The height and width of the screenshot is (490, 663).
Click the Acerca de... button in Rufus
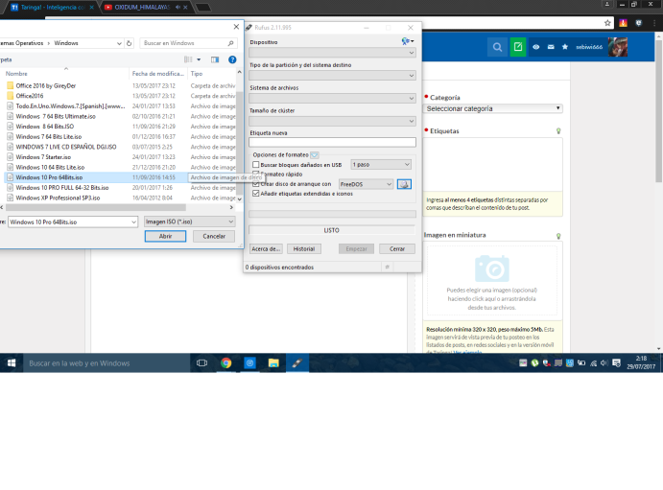[x=266, y=248]
